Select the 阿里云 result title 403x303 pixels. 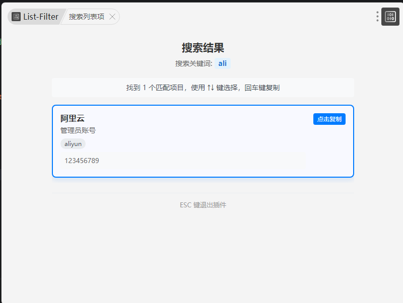pyautogui.click(x=73, y=118)
